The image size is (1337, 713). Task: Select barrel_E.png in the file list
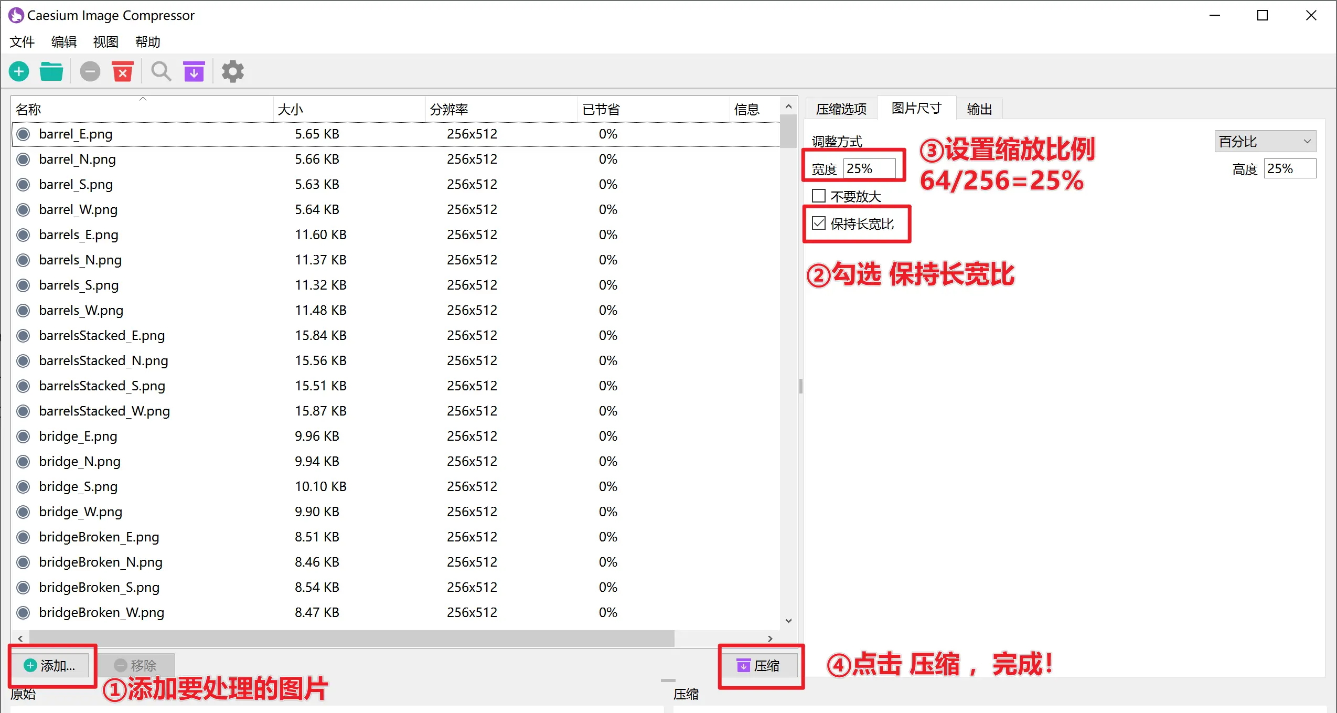(76, 134)
